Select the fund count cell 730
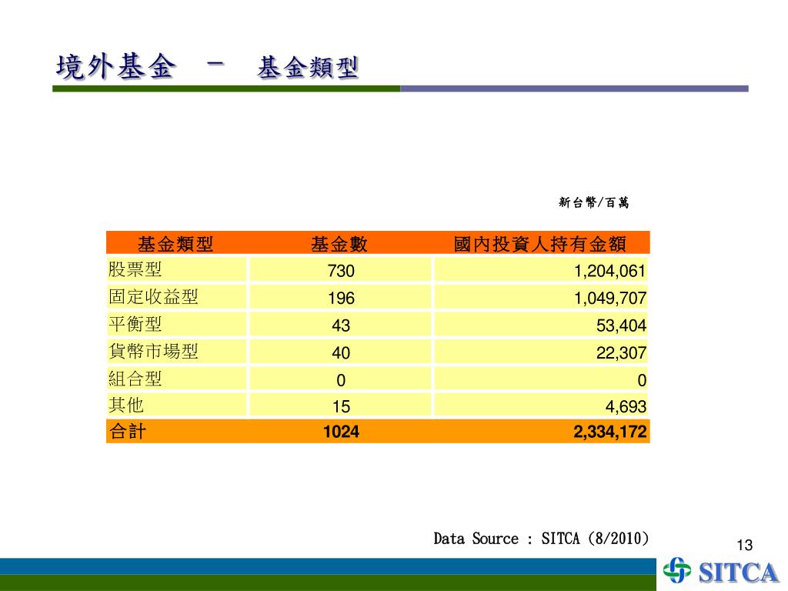 [341, 271]
